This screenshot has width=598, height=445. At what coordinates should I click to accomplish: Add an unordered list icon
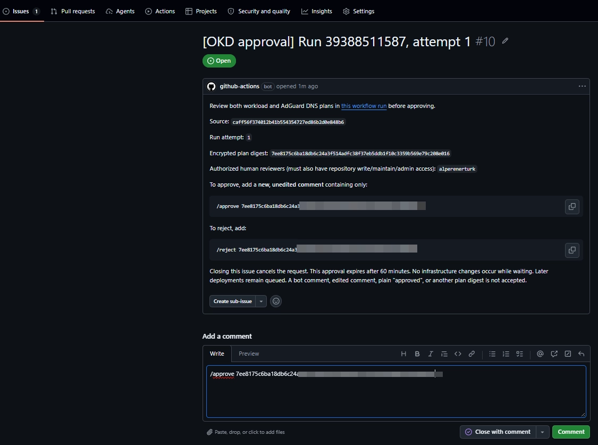tap(492, 354)
